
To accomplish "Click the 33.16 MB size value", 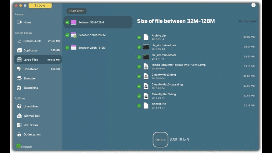I will [x=249, y=66].
